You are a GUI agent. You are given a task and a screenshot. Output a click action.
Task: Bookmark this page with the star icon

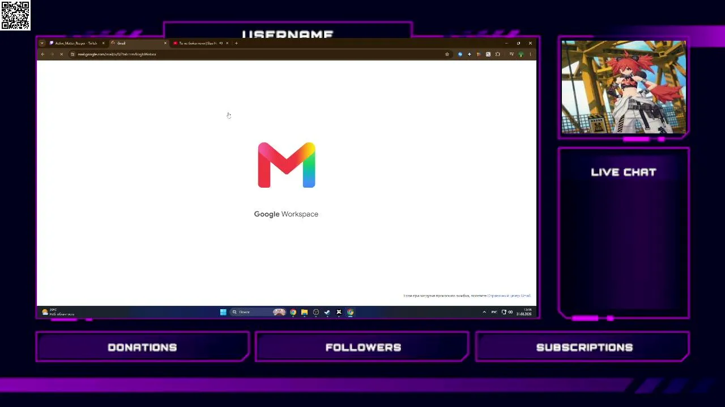447,54
